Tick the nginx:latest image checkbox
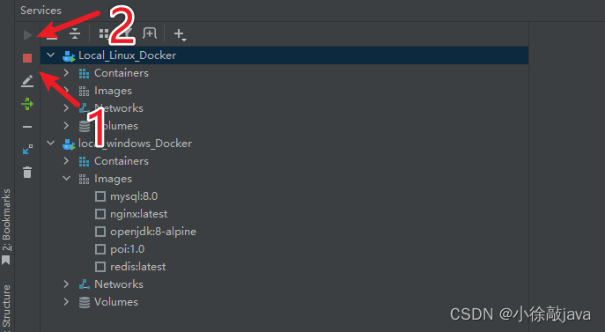The width and height of the screenshot is (605, 332). point(100,214)
